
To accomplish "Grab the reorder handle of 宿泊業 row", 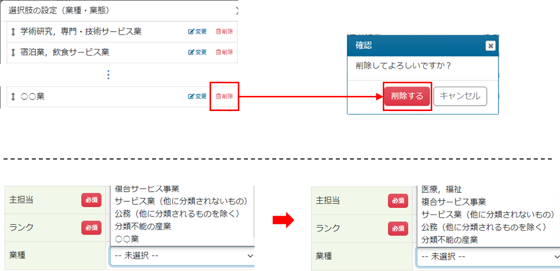I will 13,52.
